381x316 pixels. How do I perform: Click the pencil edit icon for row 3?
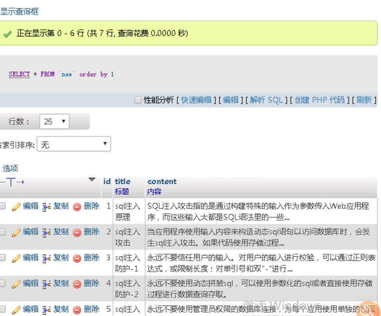(x=16, y=259)
